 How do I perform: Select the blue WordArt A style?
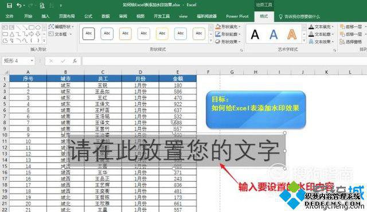tap(274, 34)
